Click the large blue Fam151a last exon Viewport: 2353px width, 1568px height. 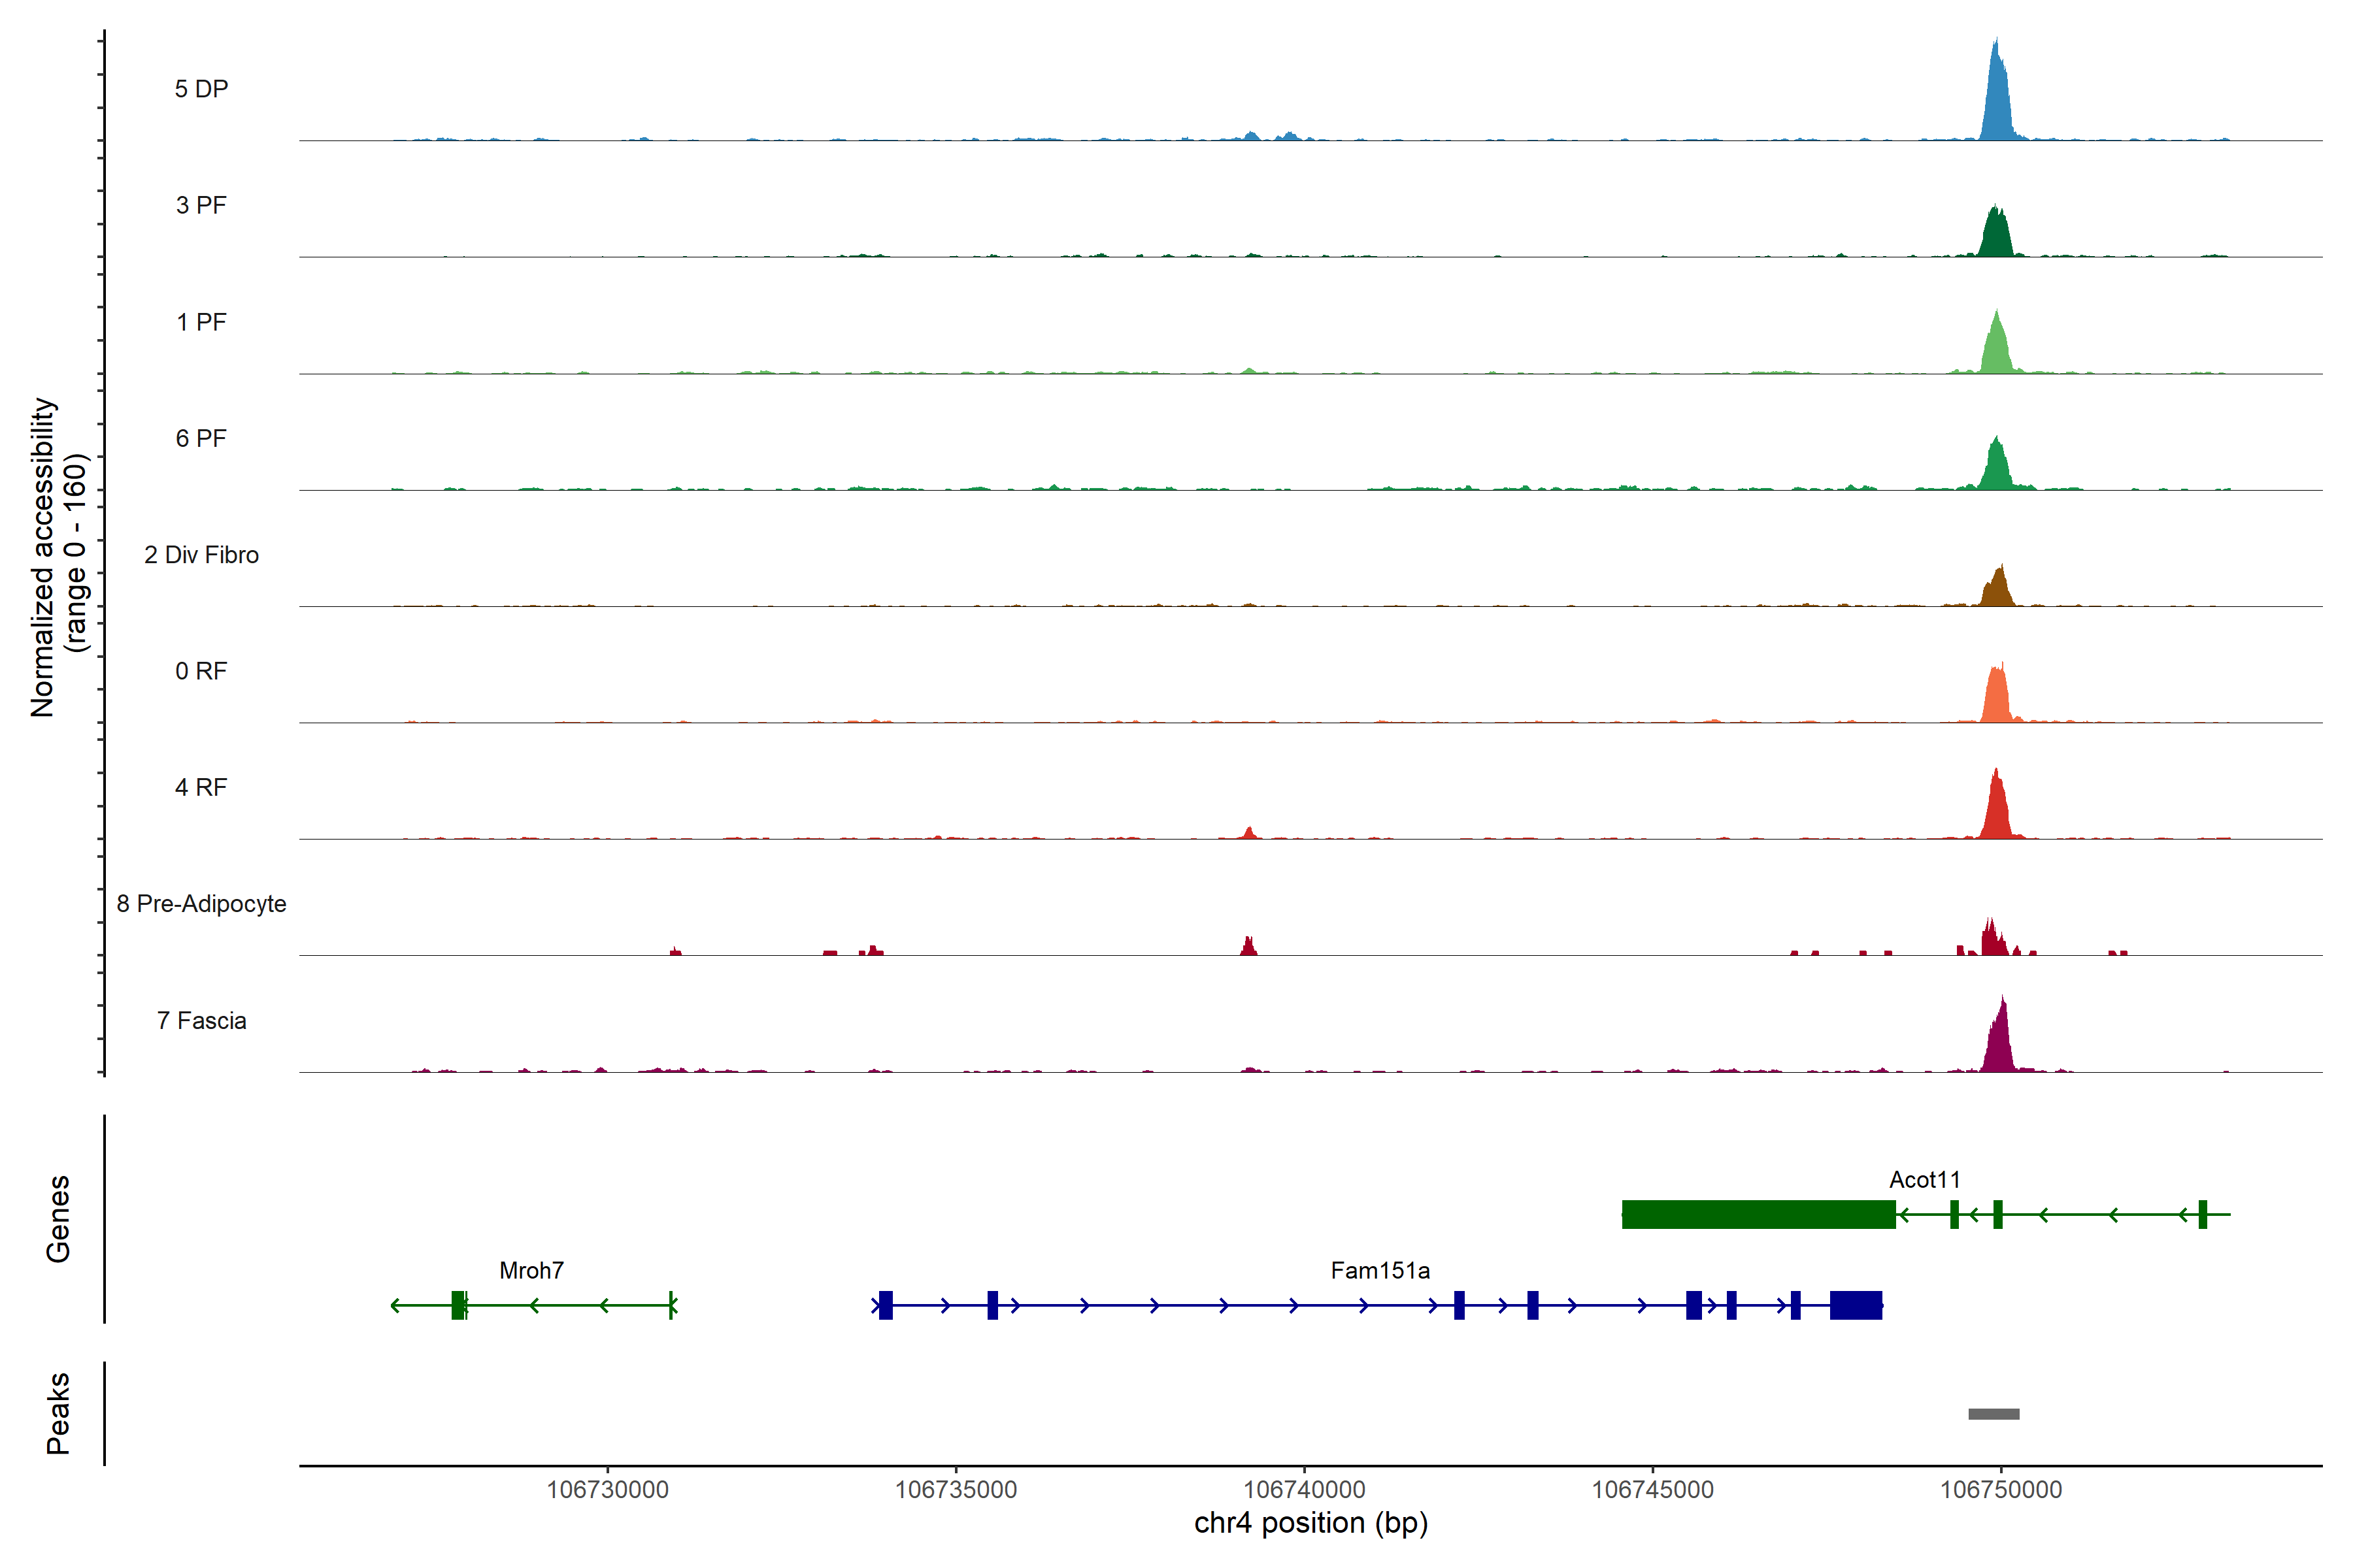tap(1856, 1305)
